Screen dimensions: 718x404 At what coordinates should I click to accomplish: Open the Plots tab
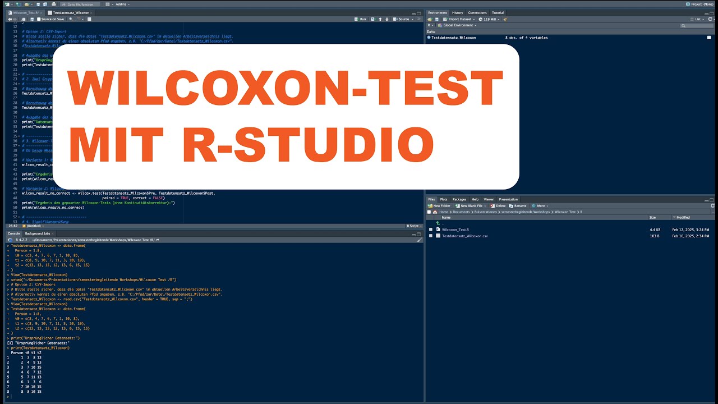[x=444, y=199]
